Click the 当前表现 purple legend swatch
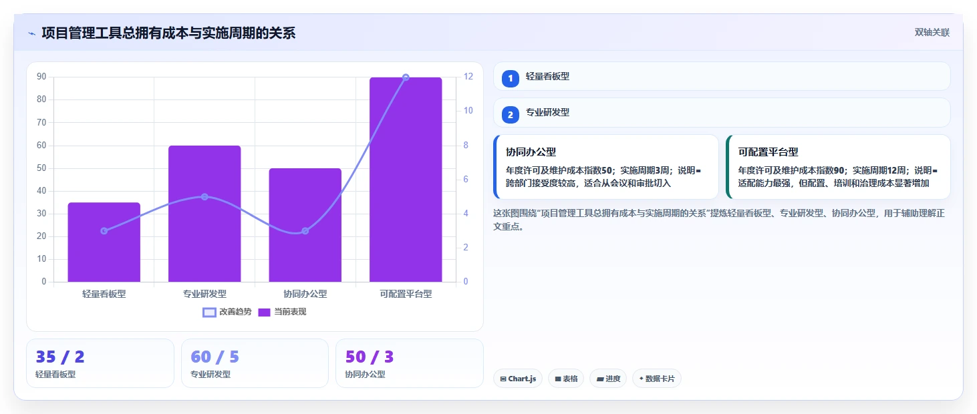977x414 pixels. coord(264,312)
